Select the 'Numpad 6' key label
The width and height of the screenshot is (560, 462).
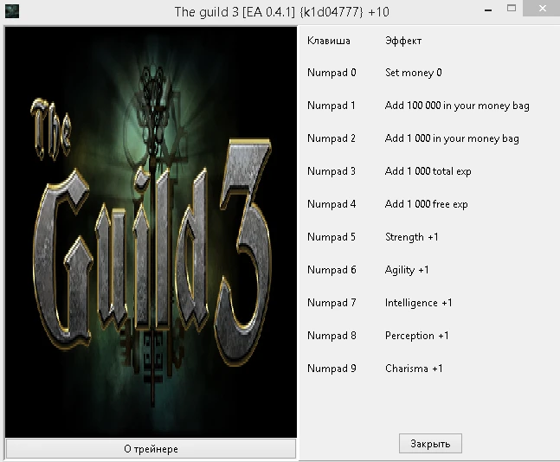click(x=331, y=270)
